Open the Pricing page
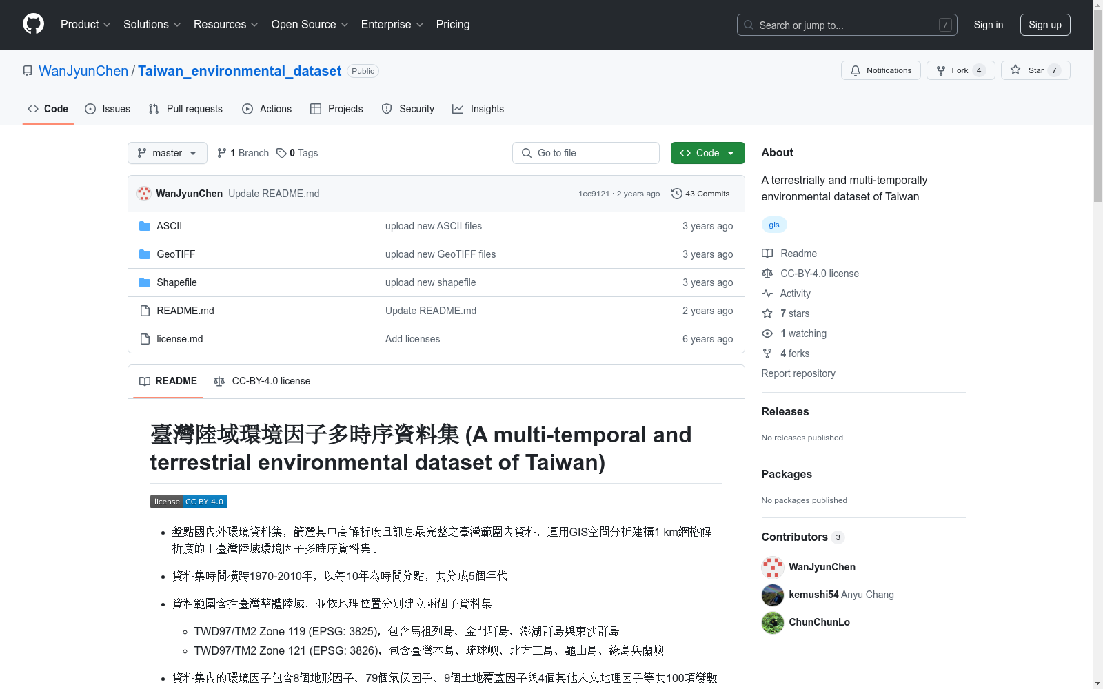Viewport: 1103px width, 689px height. coord(453,25)
